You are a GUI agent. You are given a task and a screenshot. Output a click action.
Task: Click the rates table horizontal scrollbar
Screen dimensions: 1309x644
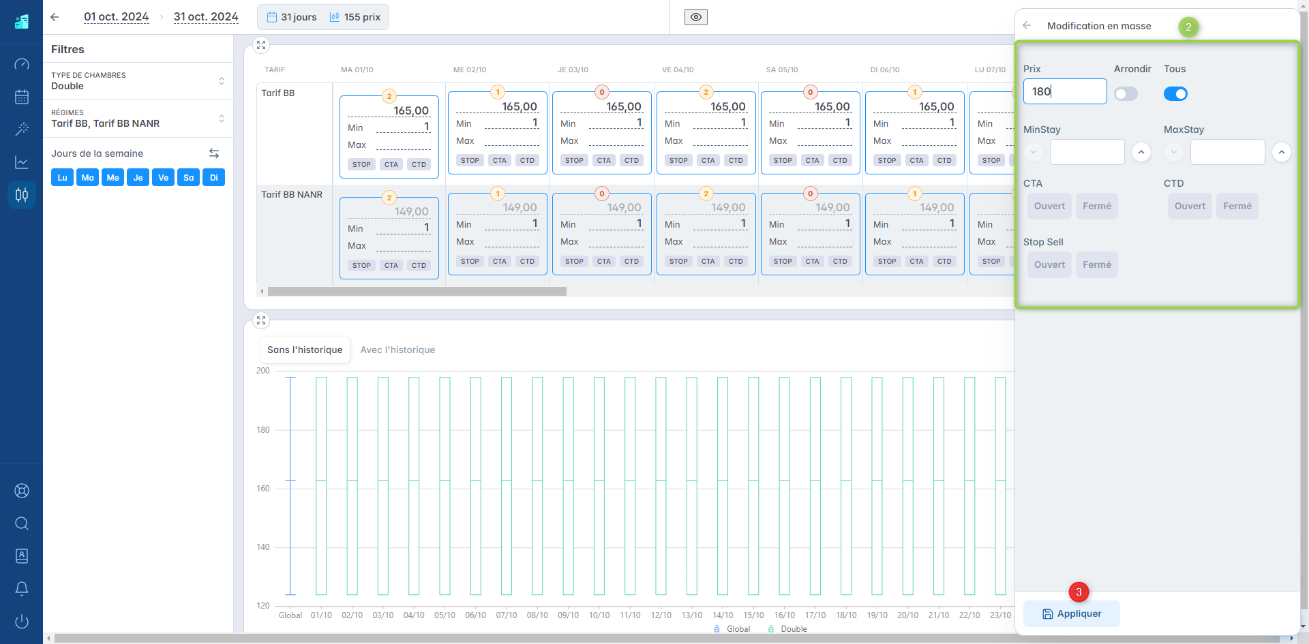pos(417,291)
